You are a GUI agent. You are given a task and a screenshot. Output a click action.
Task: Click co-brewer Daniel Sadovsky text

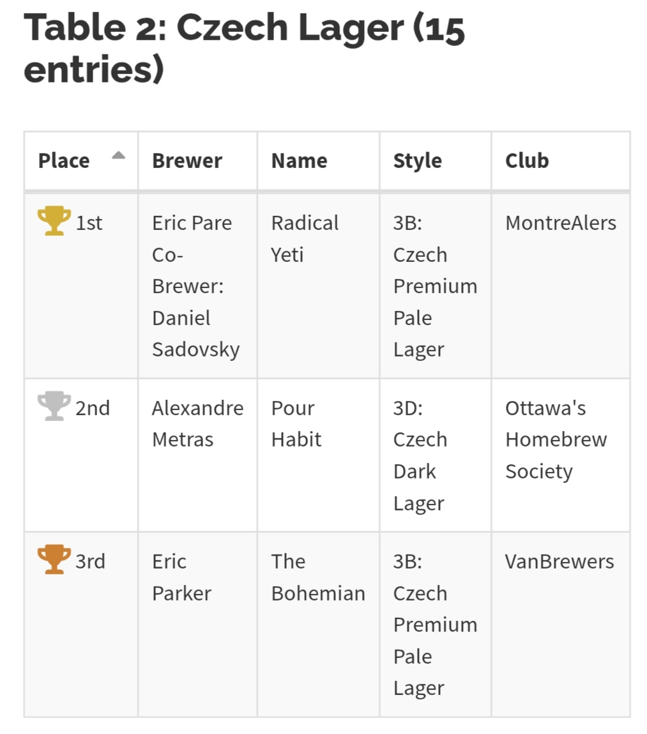coord(195,333)
